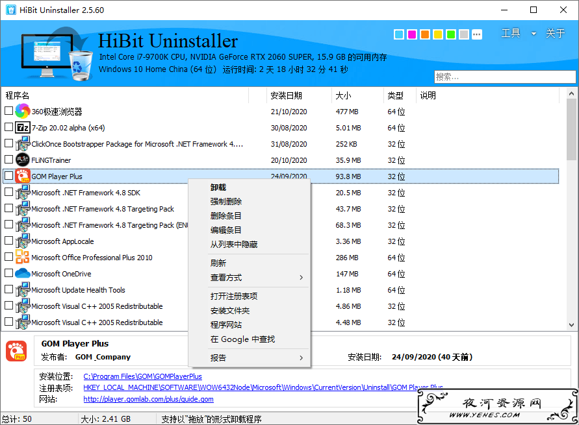The width and height of the screenshot is (579, 425).
Task: Click the 大小: 2.41 GB status bar entry
Action: pos(106,419)
